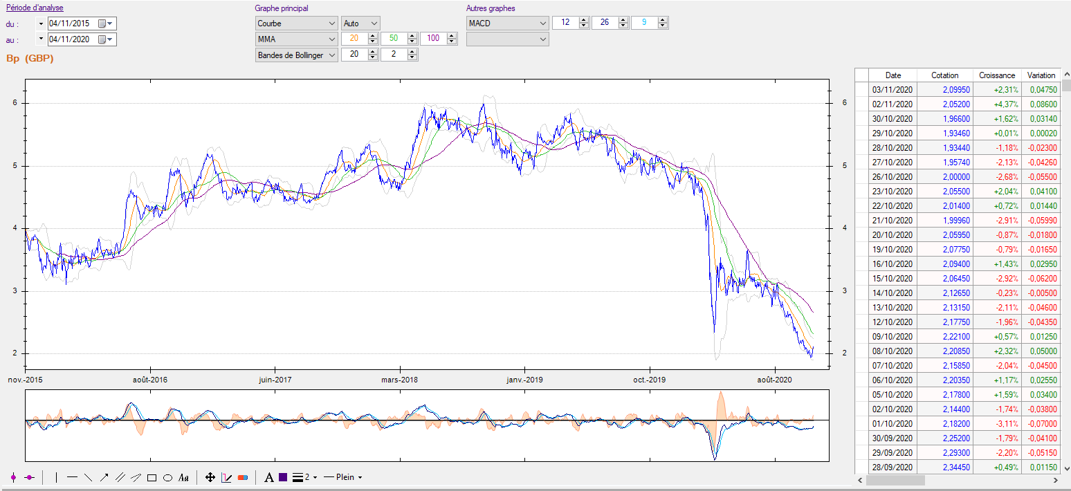Click the purple MMA 100 period field
This screenshot has height=491, width=1071.
click(x=433, y=39)
